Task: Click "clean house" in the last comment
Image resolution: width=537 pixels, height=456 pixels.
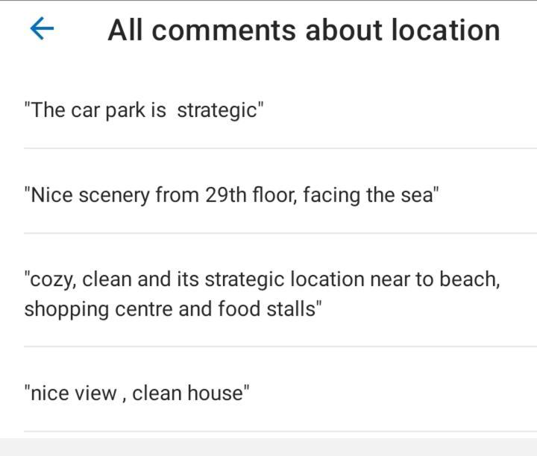Action: [x=188, y=393]
